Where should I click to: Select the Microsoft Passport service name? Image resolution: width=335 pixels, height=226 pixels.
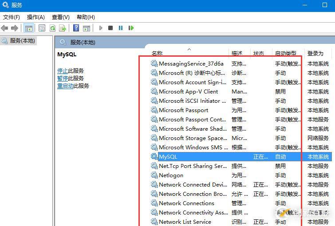click(184, 110)
